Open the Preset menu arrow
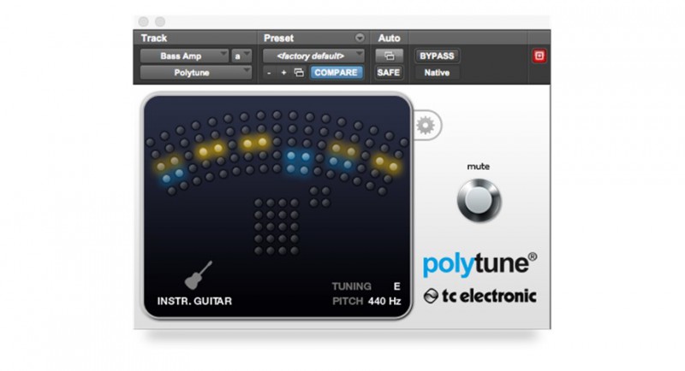This screenshot has width=685, height=371. click(359, 38)
